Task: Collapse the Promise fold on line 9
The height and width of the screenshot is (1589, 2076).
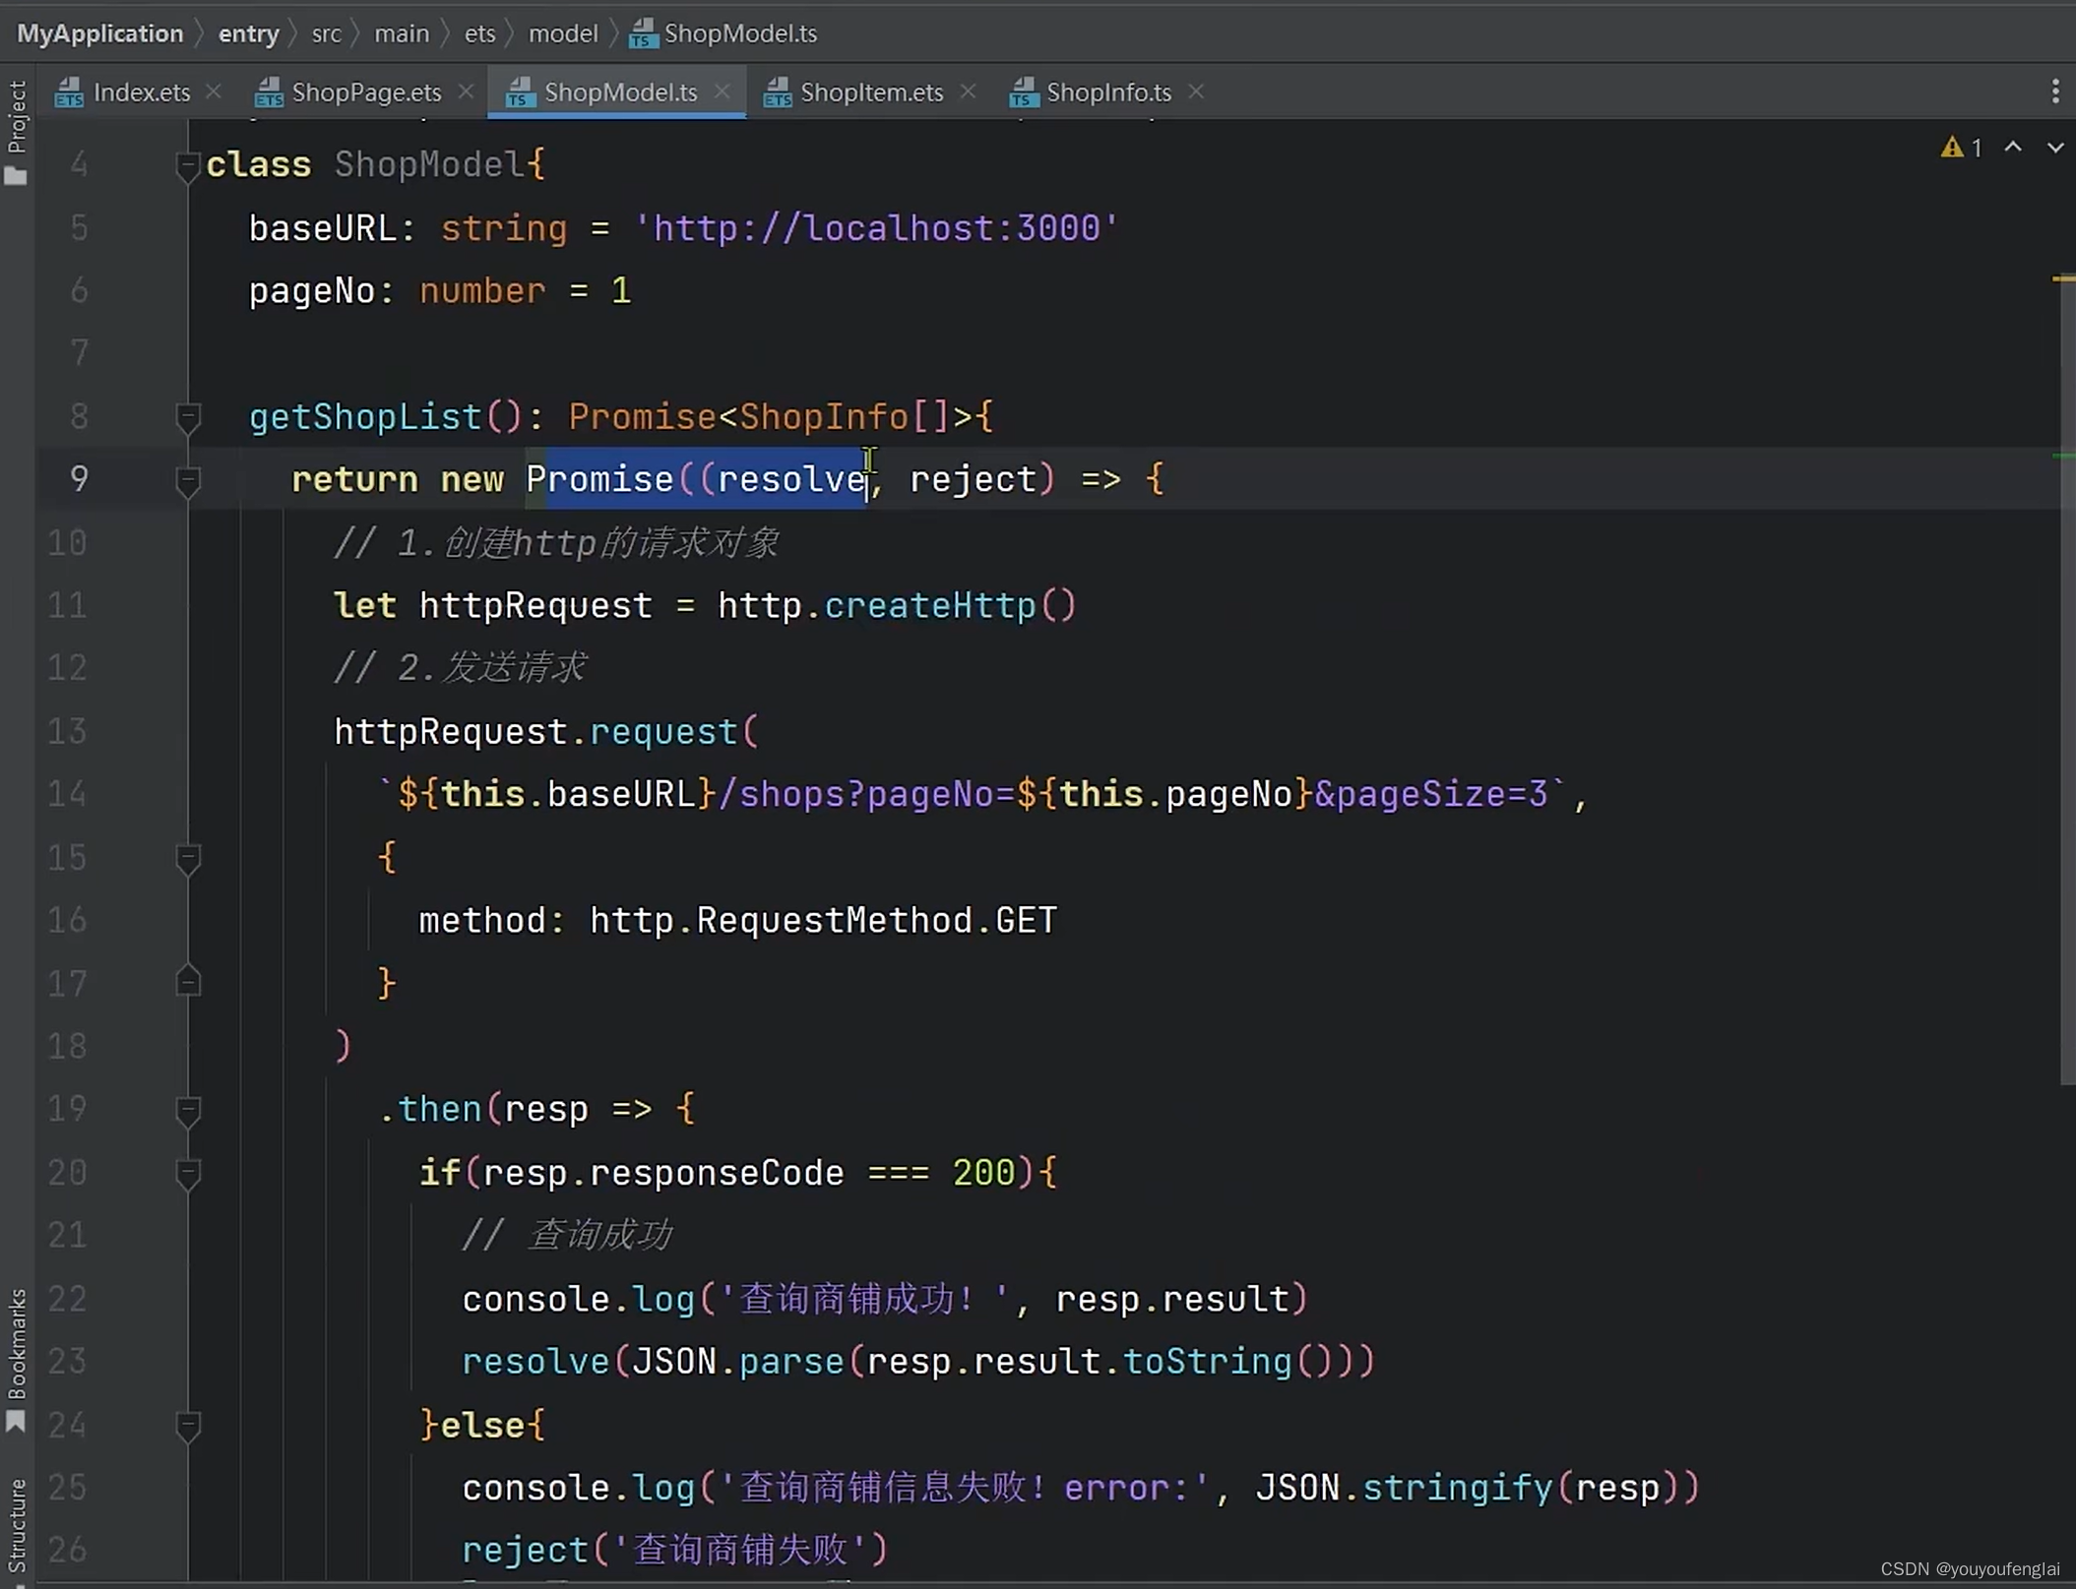Action: (188, 480)
